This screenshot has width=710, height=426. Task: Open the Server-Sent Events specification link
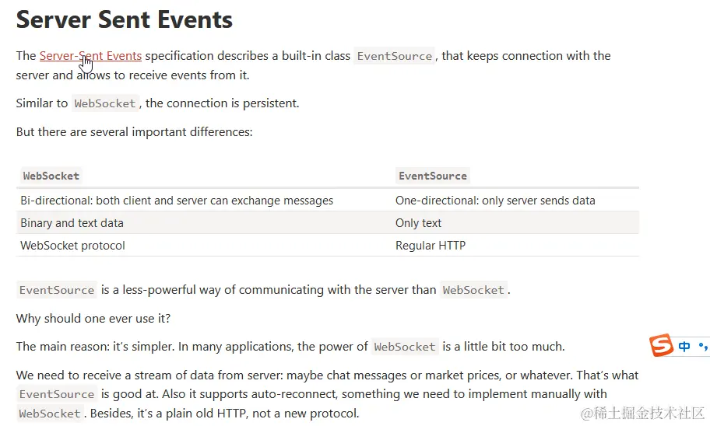click(x=90, y=56)
